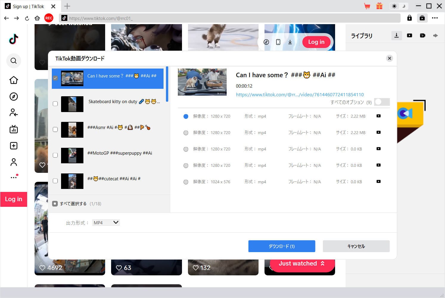This screenshot has width=445, height=298.
Task: Open TikTok LIVE icon in sidebar
Action: pyautogui.click(x=14, y=129)
